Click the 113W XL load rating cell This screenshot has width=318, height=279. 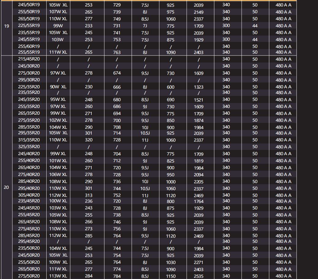coord(58,276)
